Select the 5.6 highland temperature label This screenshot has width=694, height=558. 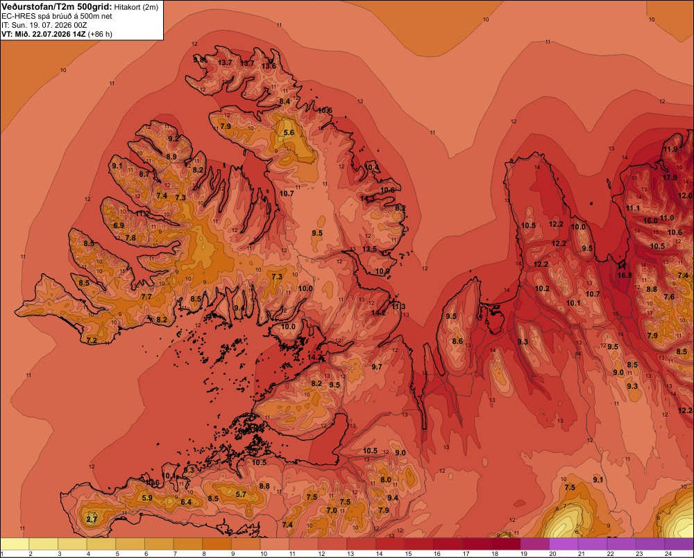(x=289, y=132)
